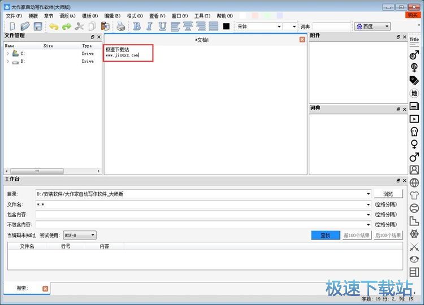
Task: Click the blue 查找 search button
Action: tap(325, 235)
